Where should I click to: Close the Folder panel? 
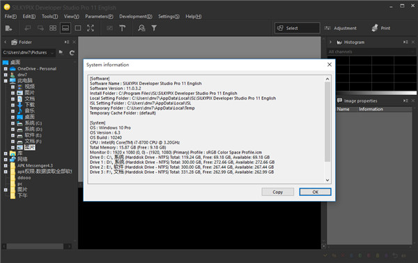(74, 42)
